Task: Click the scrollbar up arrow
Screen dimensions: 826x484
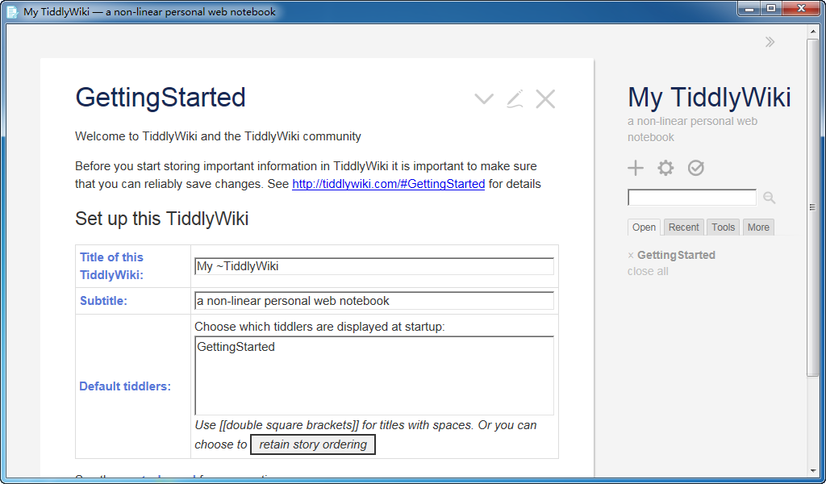Action: 812,31
